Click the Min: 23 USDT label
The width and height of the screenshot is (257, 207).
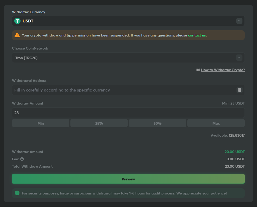pyautogui.click(x=233, y=103)
